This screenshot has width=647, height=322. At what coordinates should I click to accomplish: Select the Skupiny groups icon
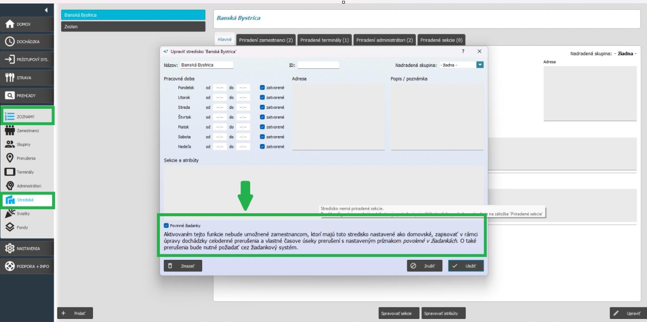point(10,144)
